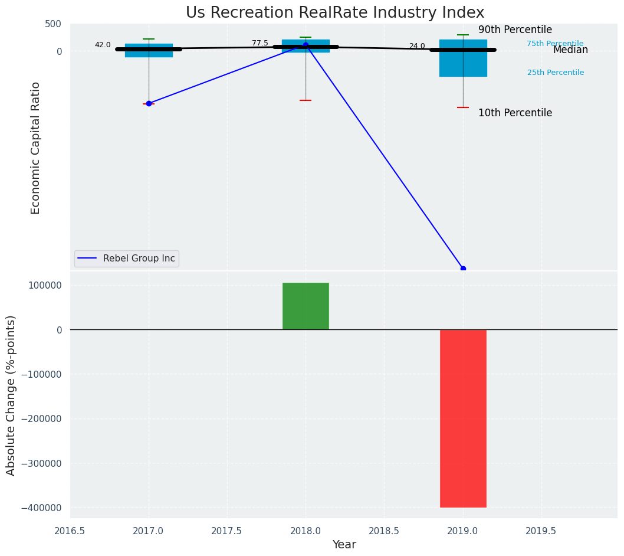Click the 25th Percentile label

tap(555, 73)
